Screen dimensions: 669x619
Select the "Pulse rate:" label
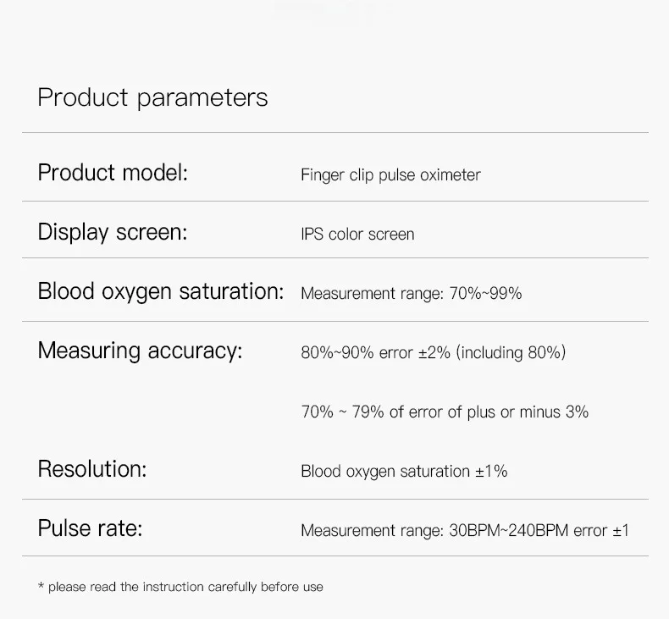90,529
